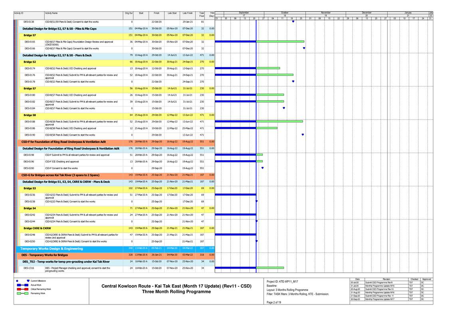Click the green remaining bar for DES-0165
Image resolution: width=459 pixels, height=324 pixels.
click(x=280, y=41)
